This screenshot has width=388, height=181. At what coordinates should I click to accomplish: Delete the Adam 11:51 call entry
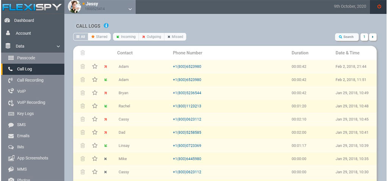tap(83, 80)
